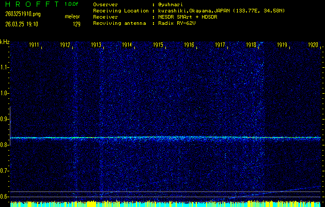The width and height of the screenshot is (325, 207).
Task: Click the version label 1.0.0f
Action: pyautogui.click(x=71, y=4)
